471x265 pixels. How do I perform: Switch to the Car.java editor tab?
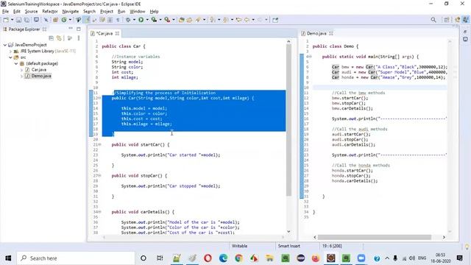[x=104, y=33]
